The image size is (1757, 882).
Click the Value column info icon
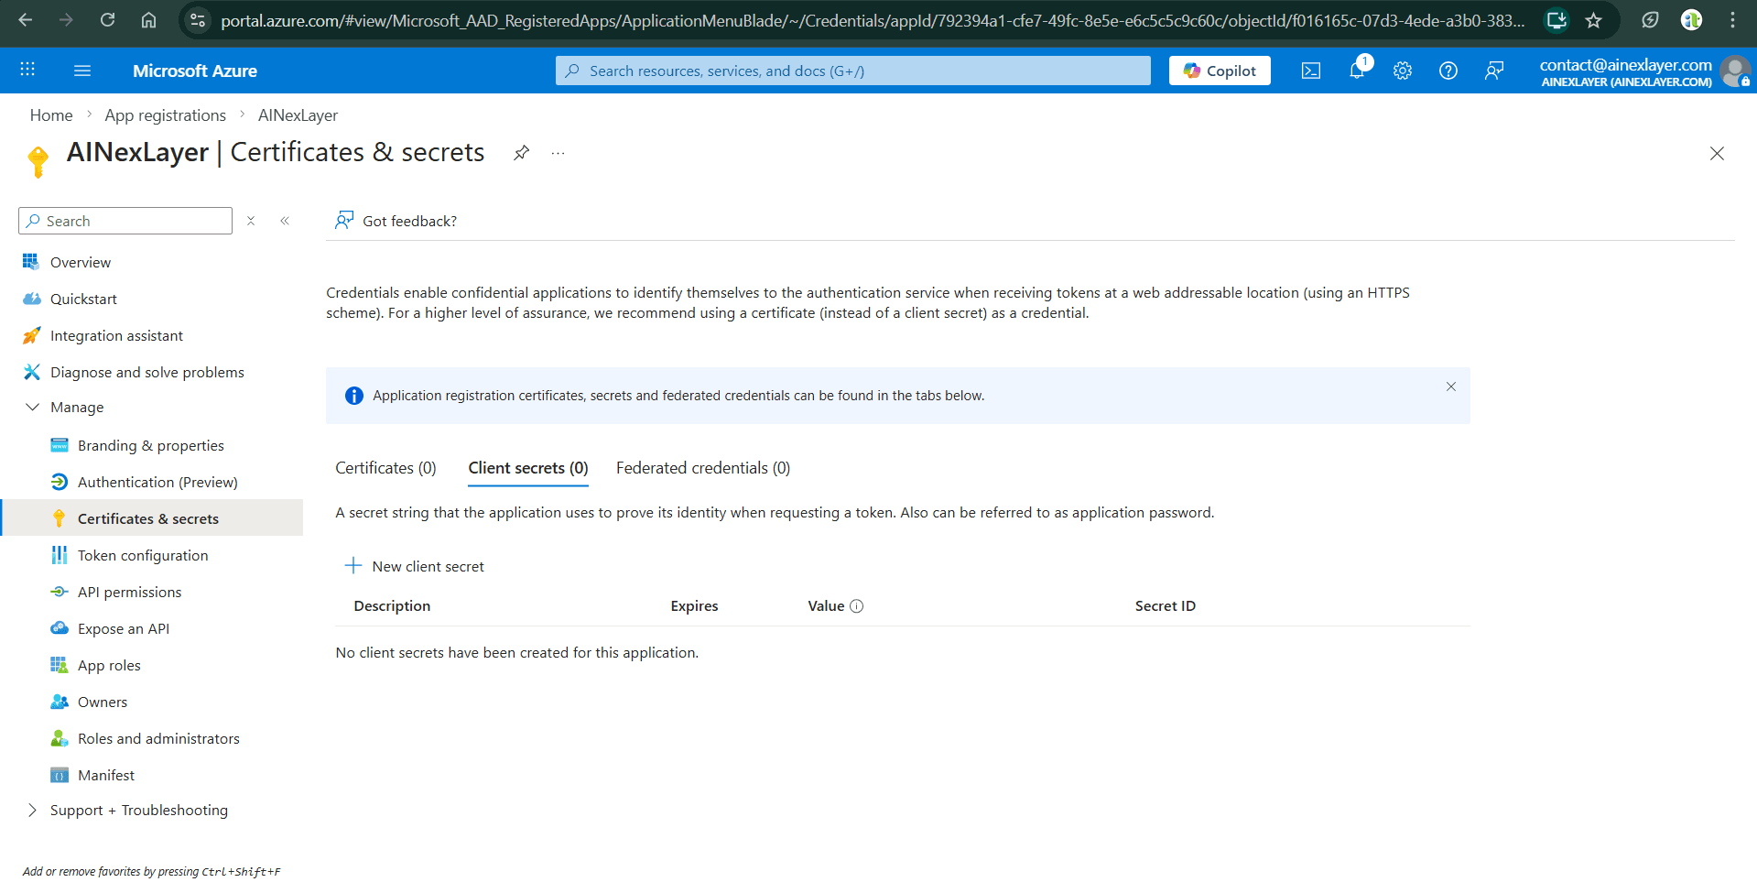(857, 606)
